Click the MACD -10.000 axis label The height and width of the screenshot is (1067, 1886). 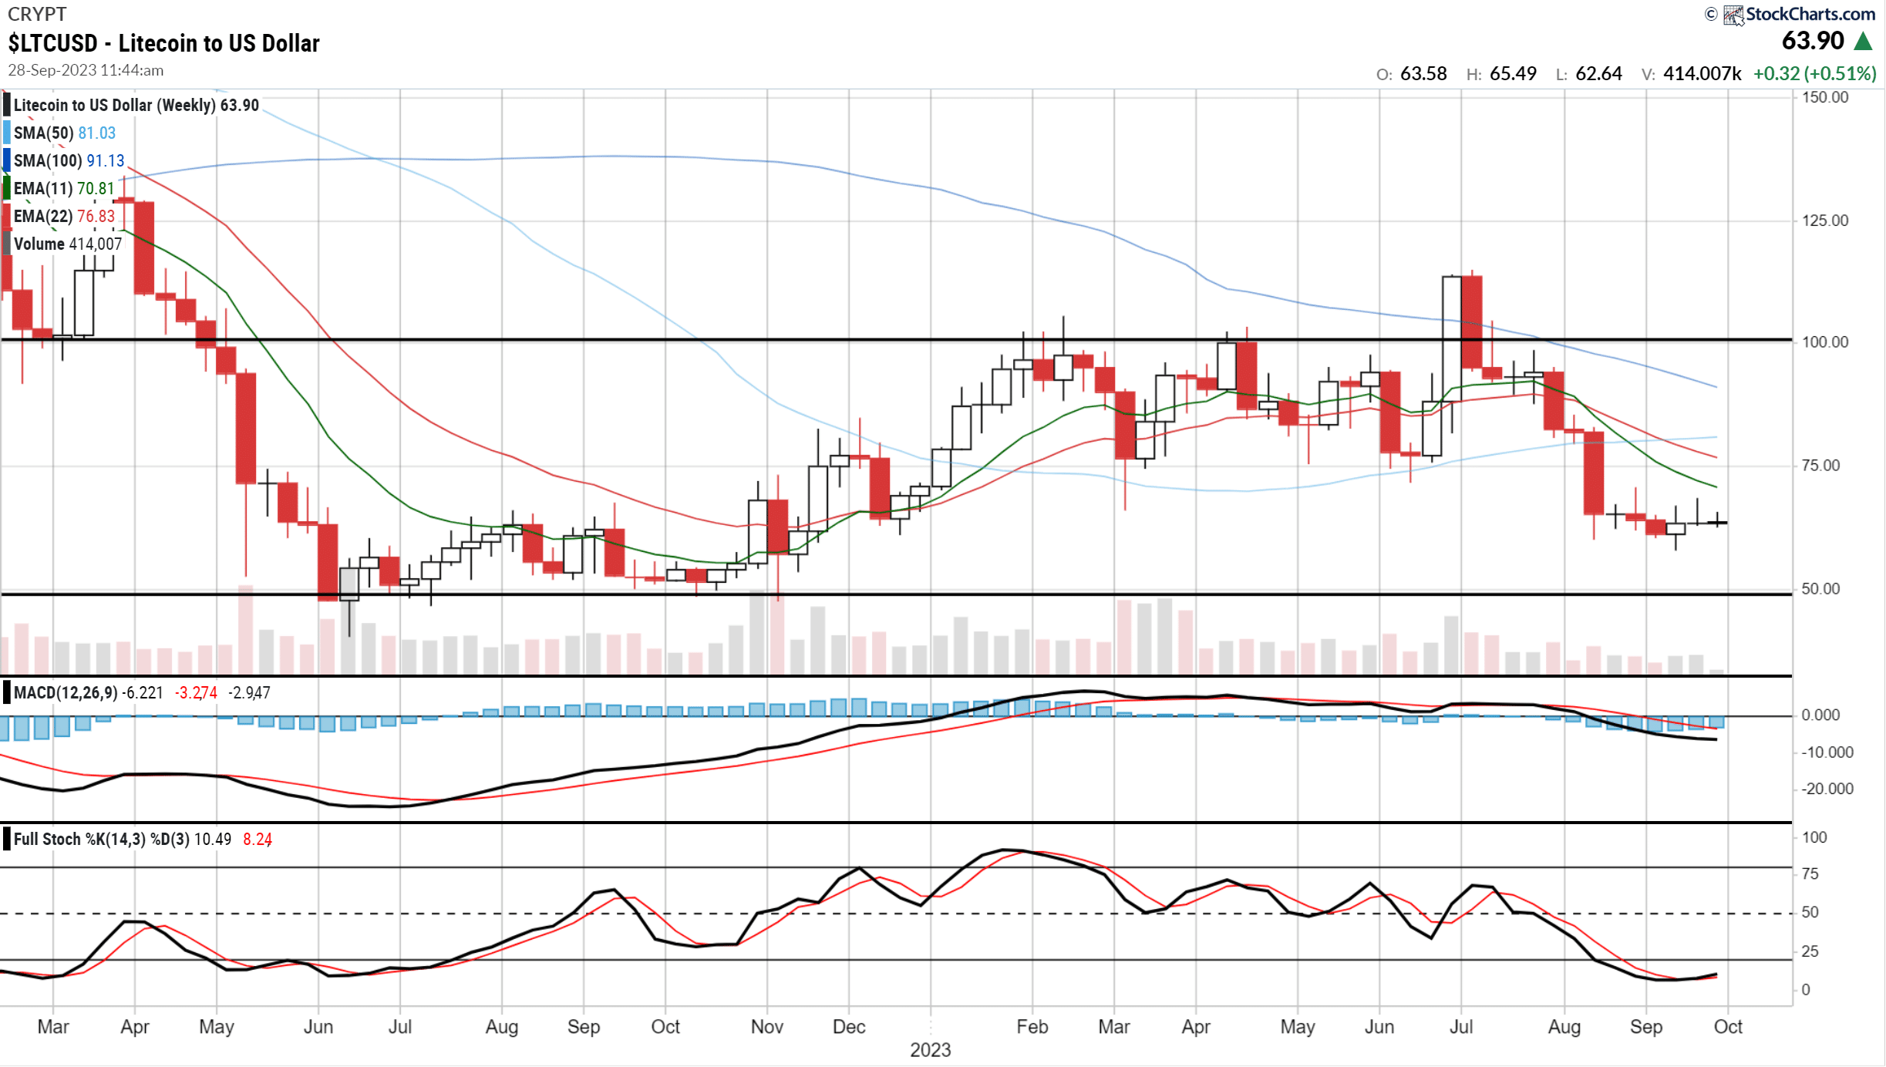tap(1827, 752)
